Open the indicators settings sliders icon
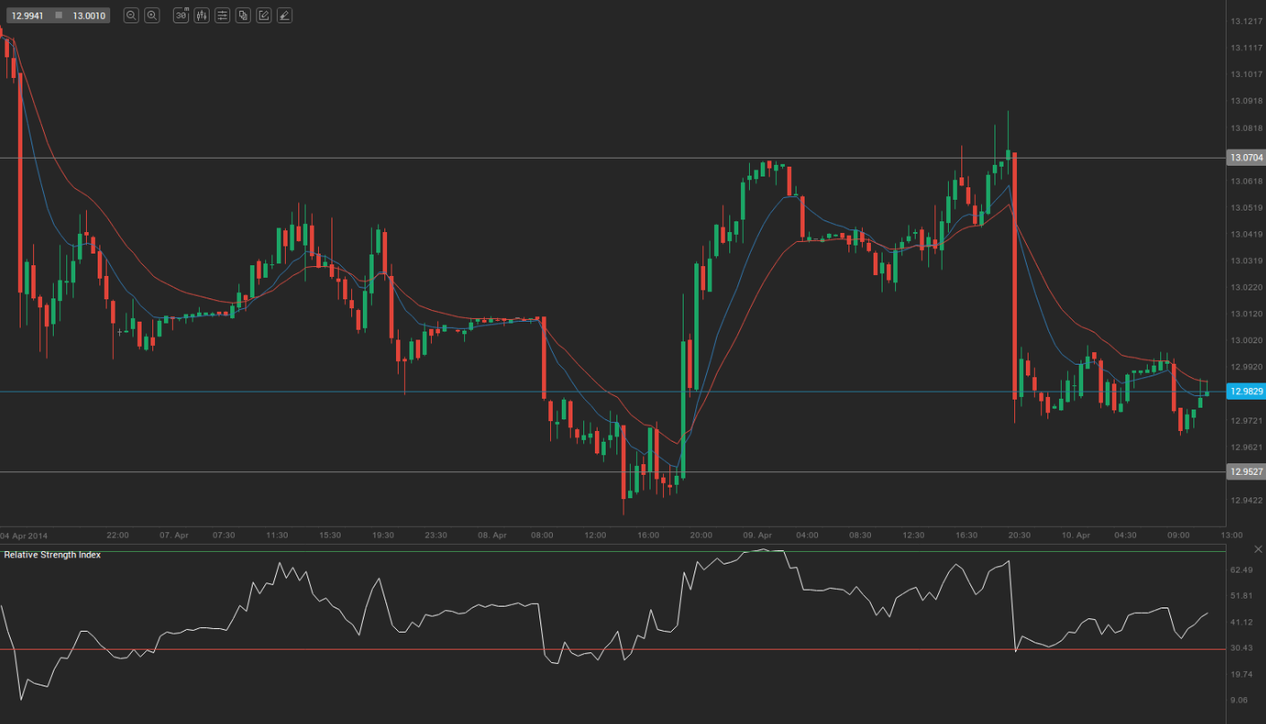Viewport: 1266px width, 724px height. pos(222,15)
